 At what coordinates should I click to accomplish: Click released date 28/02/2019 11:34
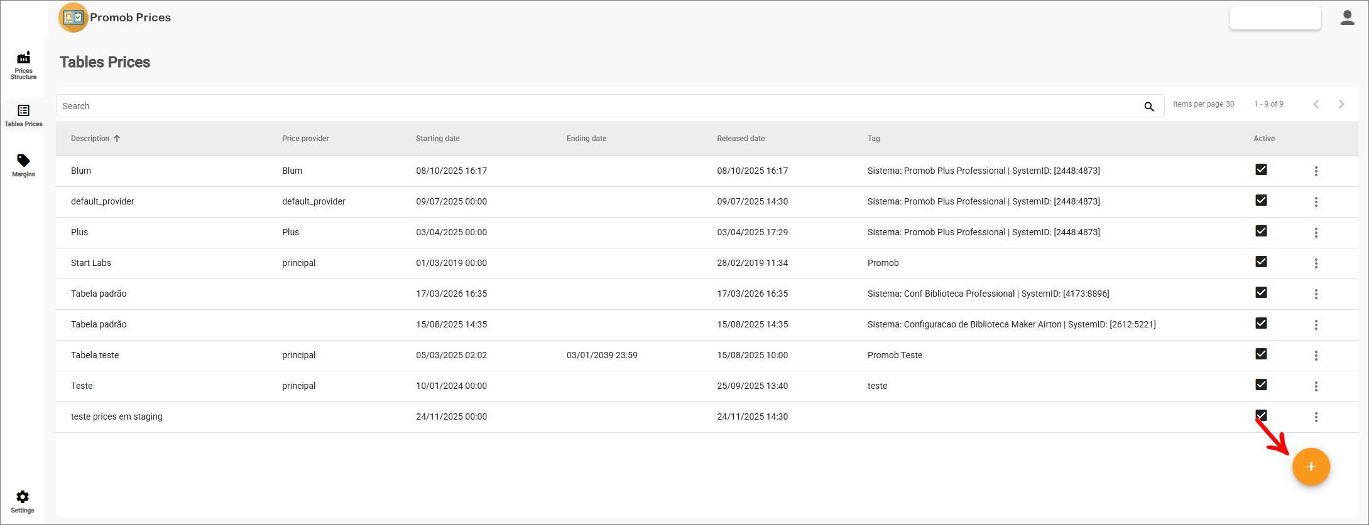click(x=753, y=263)
